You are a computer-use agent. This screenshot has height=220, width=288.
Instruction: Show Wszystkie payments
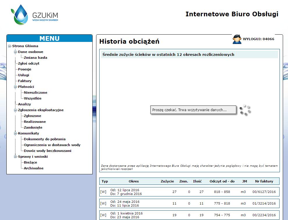click(x=33, y=98)
